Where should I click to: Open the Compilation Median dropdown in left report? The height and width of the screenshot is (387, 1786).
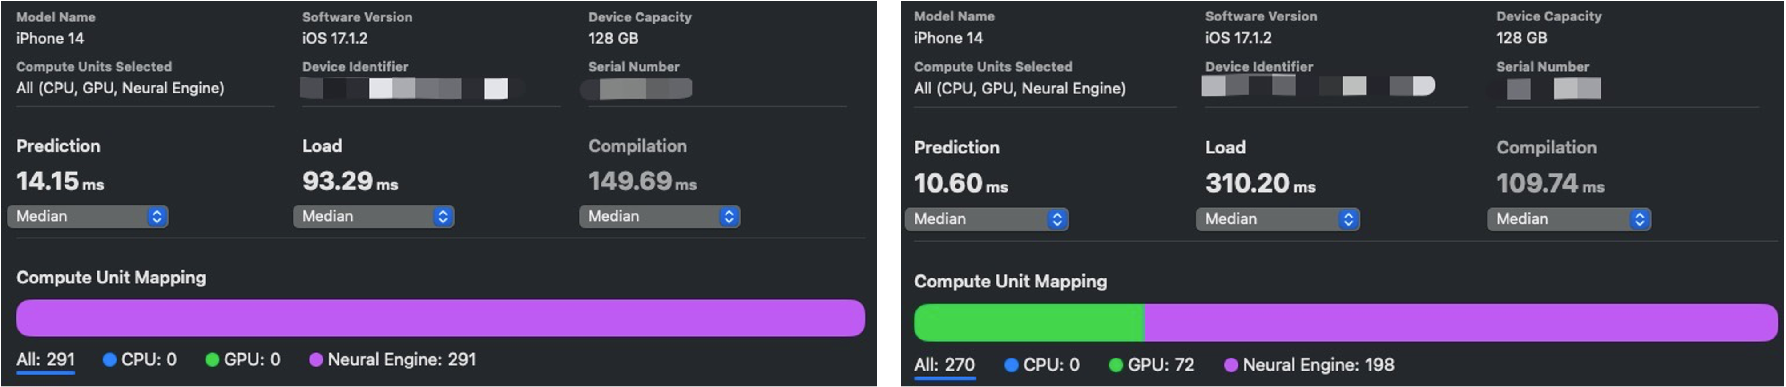[659, 216]
